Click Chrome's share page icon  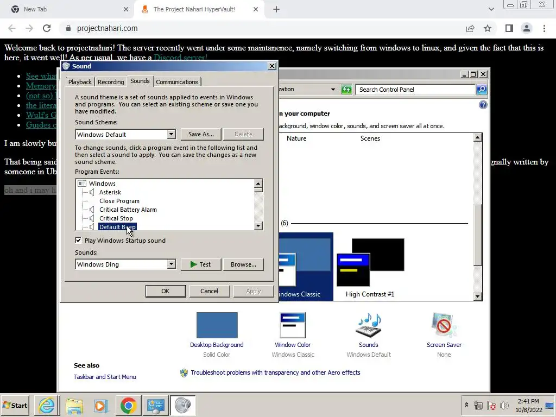point(470,28)
